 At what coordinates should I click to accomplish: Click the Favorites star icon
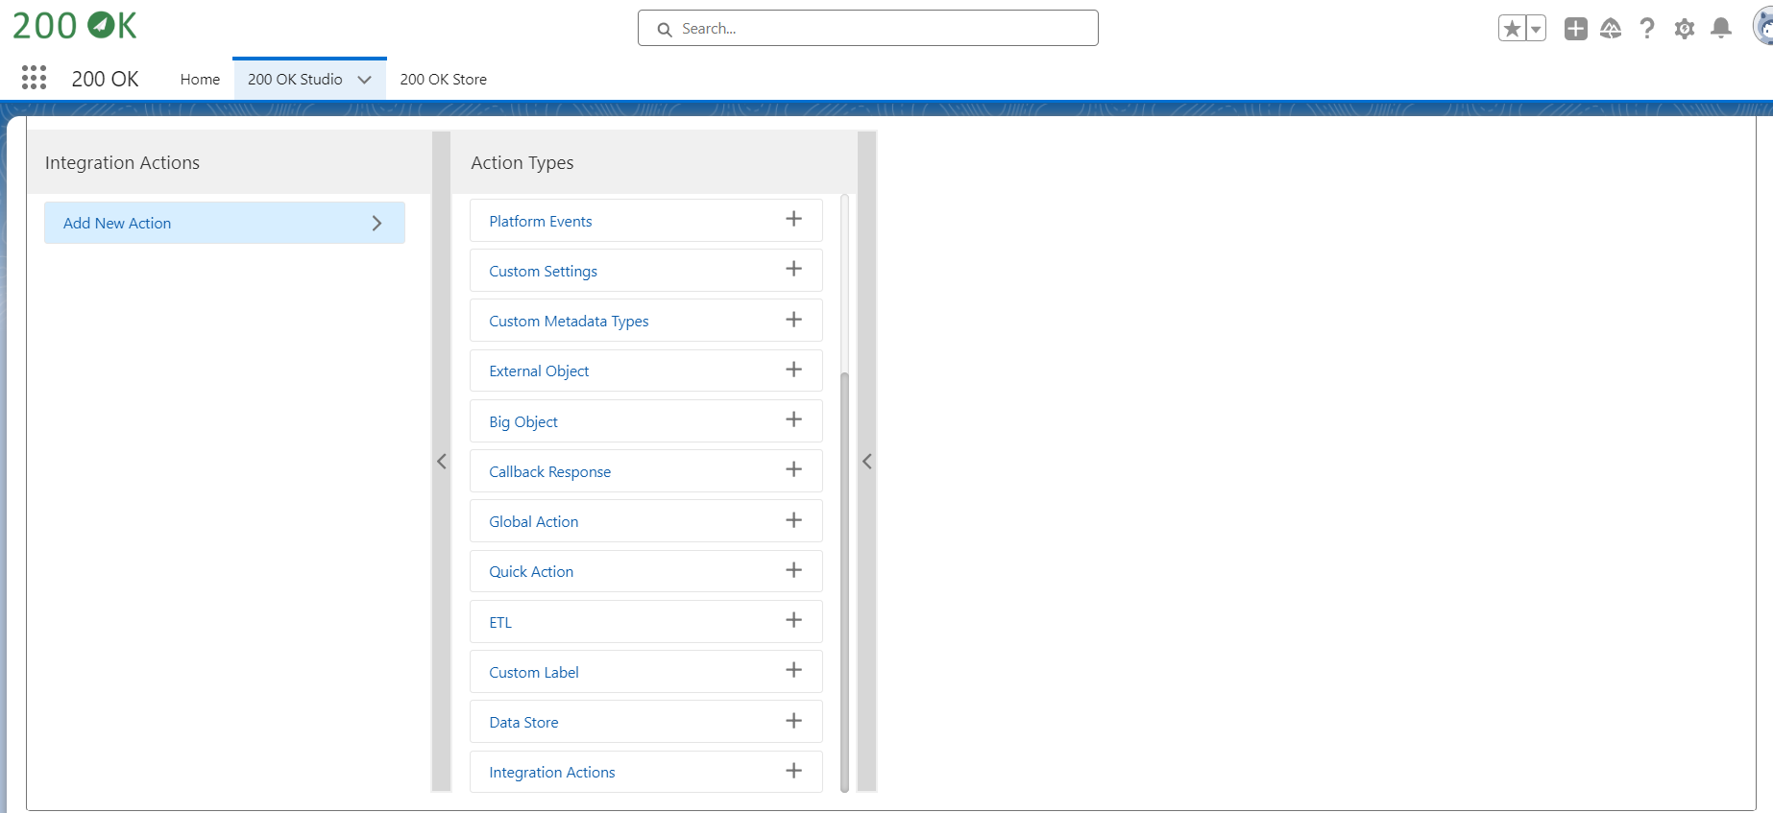tap(1512, 29)
